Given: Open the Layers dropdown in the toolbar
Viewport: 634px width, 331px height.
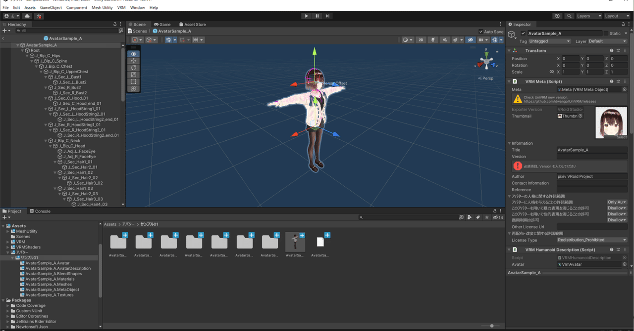Looking at the screenshot, I should click(x=588, y=15).
